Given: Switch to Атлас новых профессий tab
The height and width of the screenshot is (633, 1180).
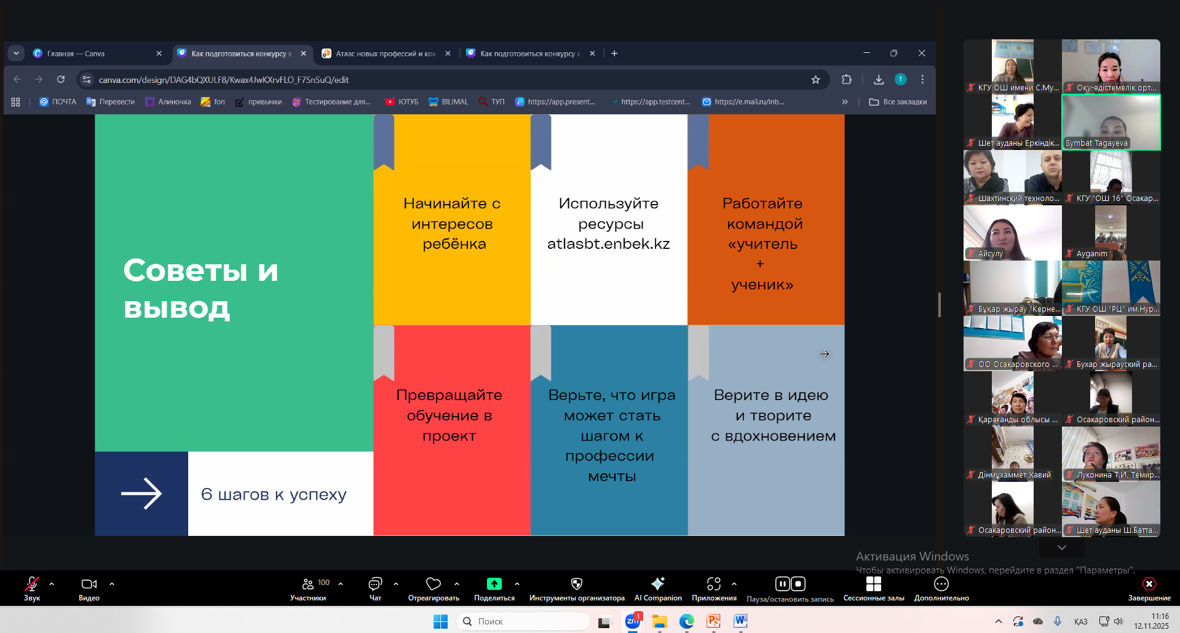Looking at the screenshot, I should [x=384, y=53].
